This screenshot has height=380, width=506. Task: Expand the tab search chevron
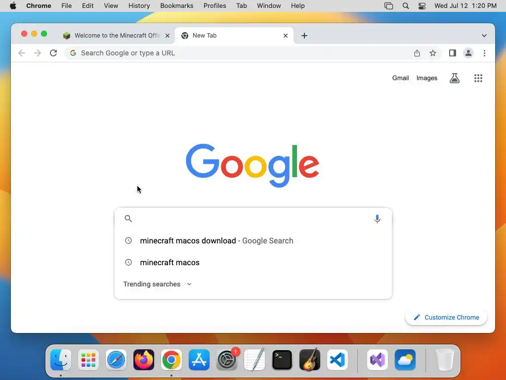[484, 36]
